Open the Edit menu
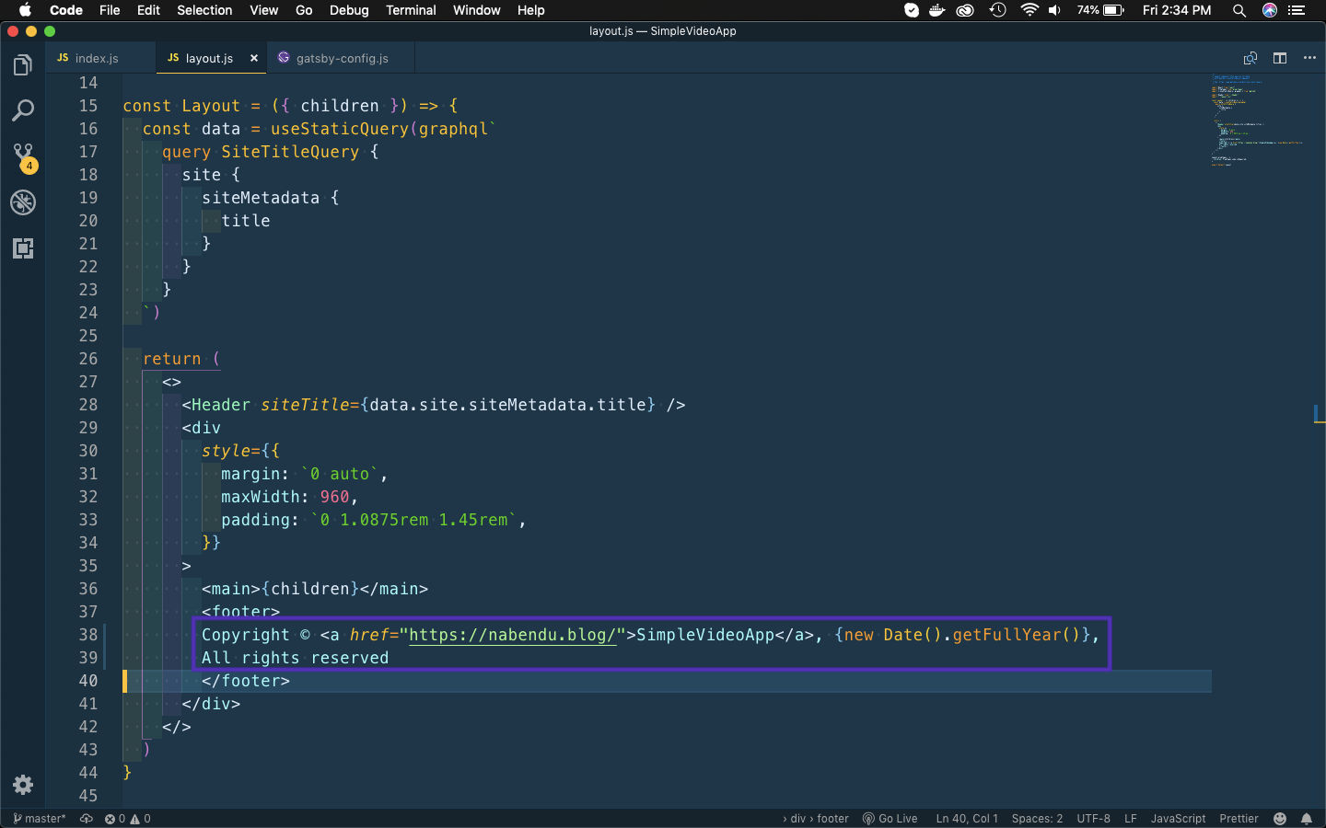This screenshot has height=828, width=1326. click(x=148, y=10)
